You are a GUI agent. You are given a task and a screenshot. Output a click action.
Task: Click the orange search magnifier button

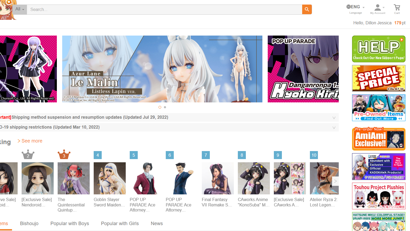tap(307, 9)
